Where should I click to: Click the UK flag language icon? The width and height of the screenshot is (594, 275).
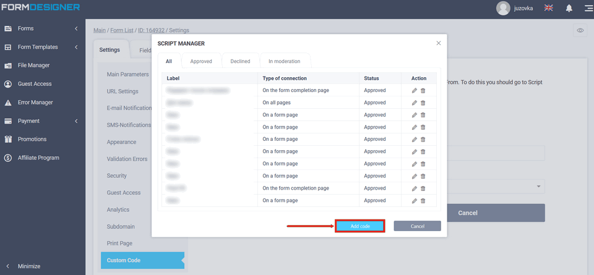(x=548, y=8)
